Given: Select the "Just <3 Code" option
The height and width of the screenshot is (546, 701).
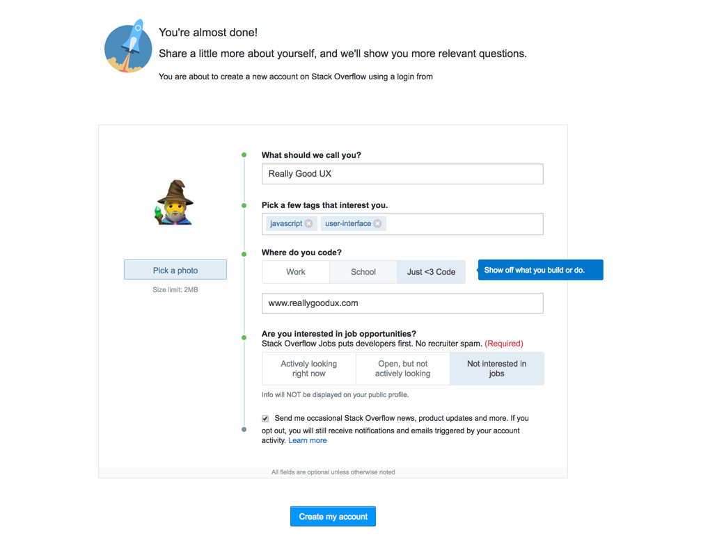Looking at the screenshot, I should (431, 271).
